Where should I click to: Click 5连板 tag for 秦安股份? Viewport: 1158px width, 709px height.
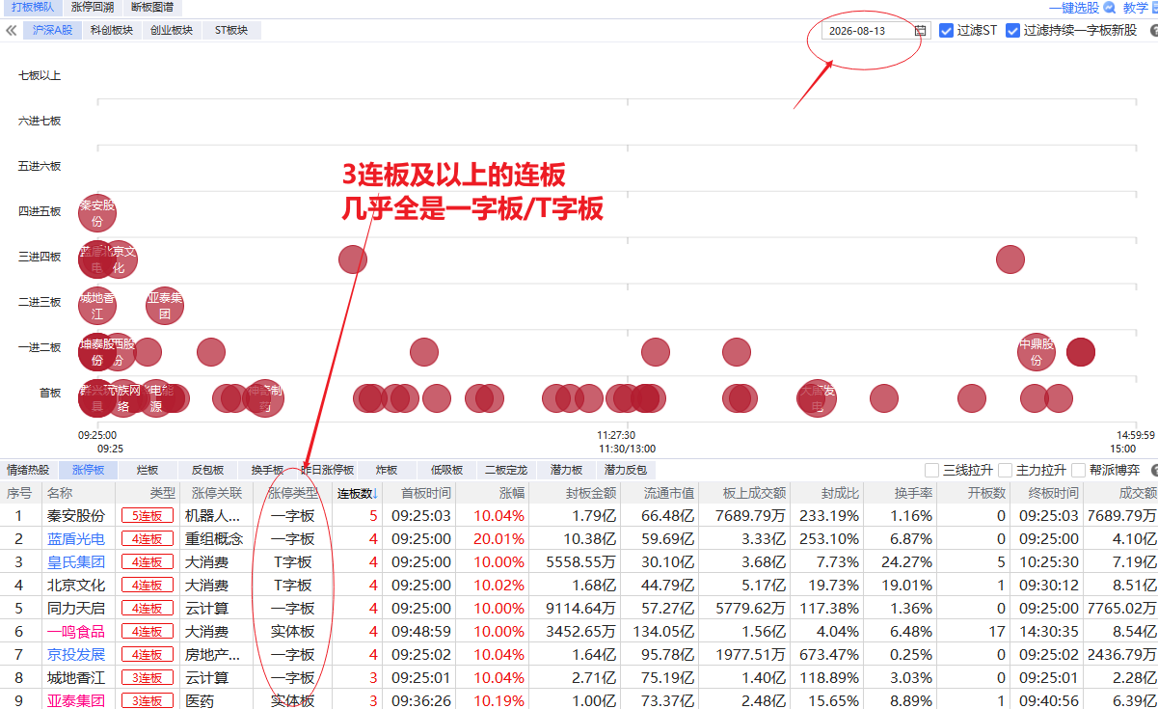[148, 516]
